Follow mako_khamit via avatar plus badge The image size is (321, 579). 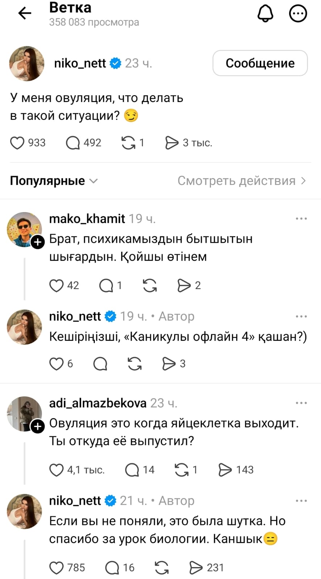click(x=38, y=242)
